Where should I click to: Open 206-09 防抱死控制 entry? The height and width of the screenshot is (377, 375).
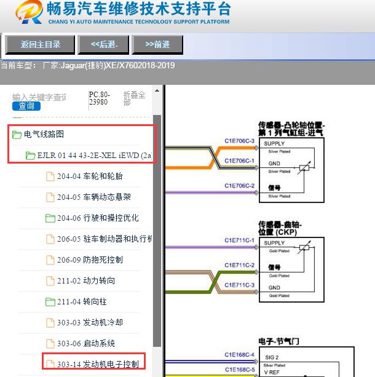coord(90,260)
